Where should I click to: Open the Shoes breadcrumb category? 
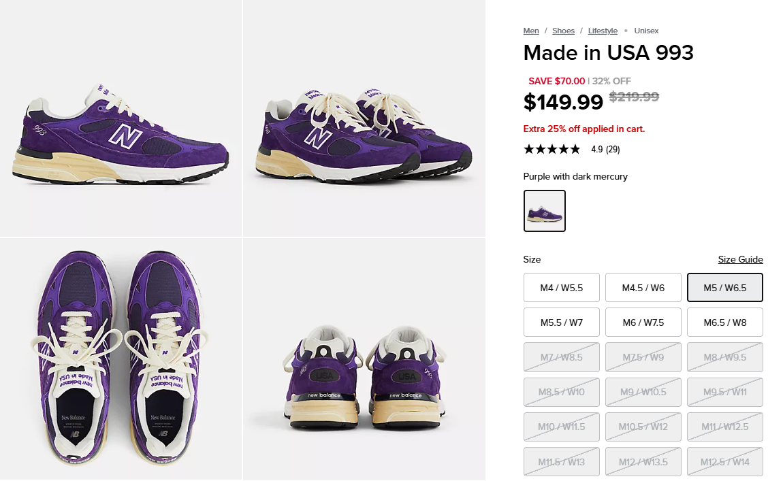pos(563,31)
